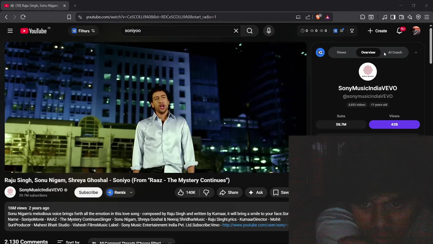
Task: Go back with browser back arrow
Action: [6, 17]
